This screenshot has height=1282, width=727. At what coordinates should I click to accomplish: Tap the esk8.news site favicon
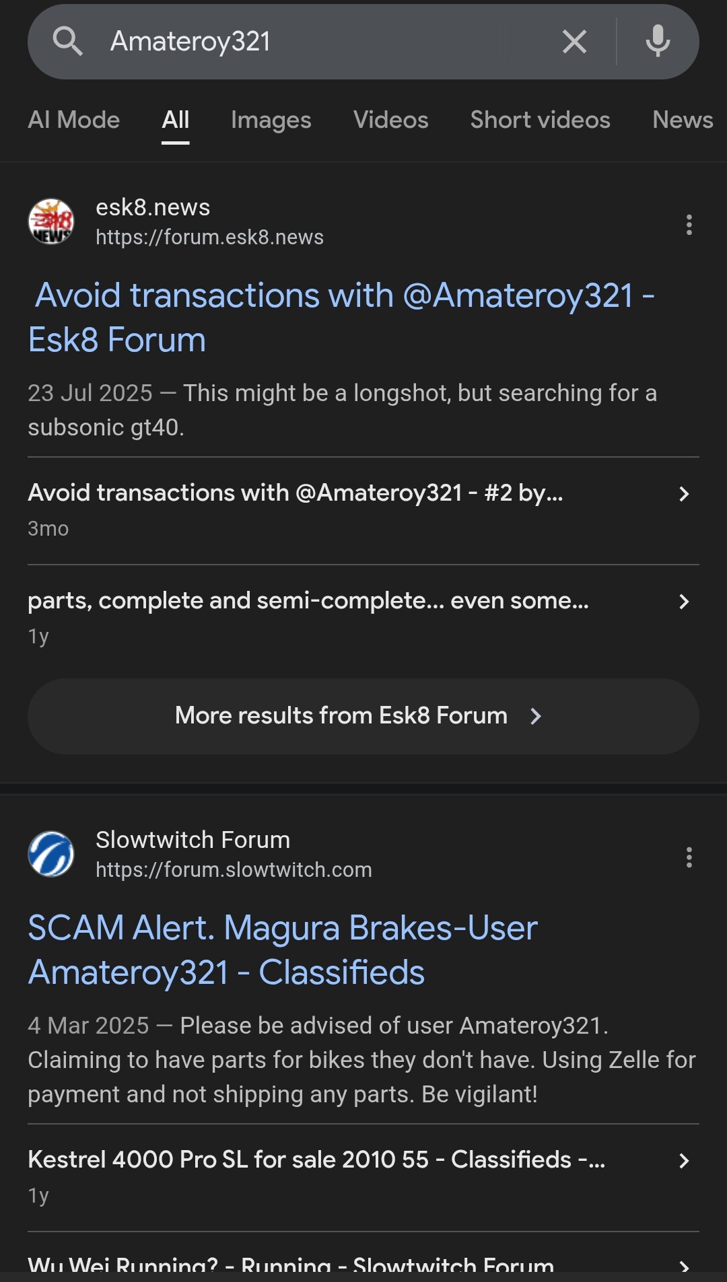[51, 221]
